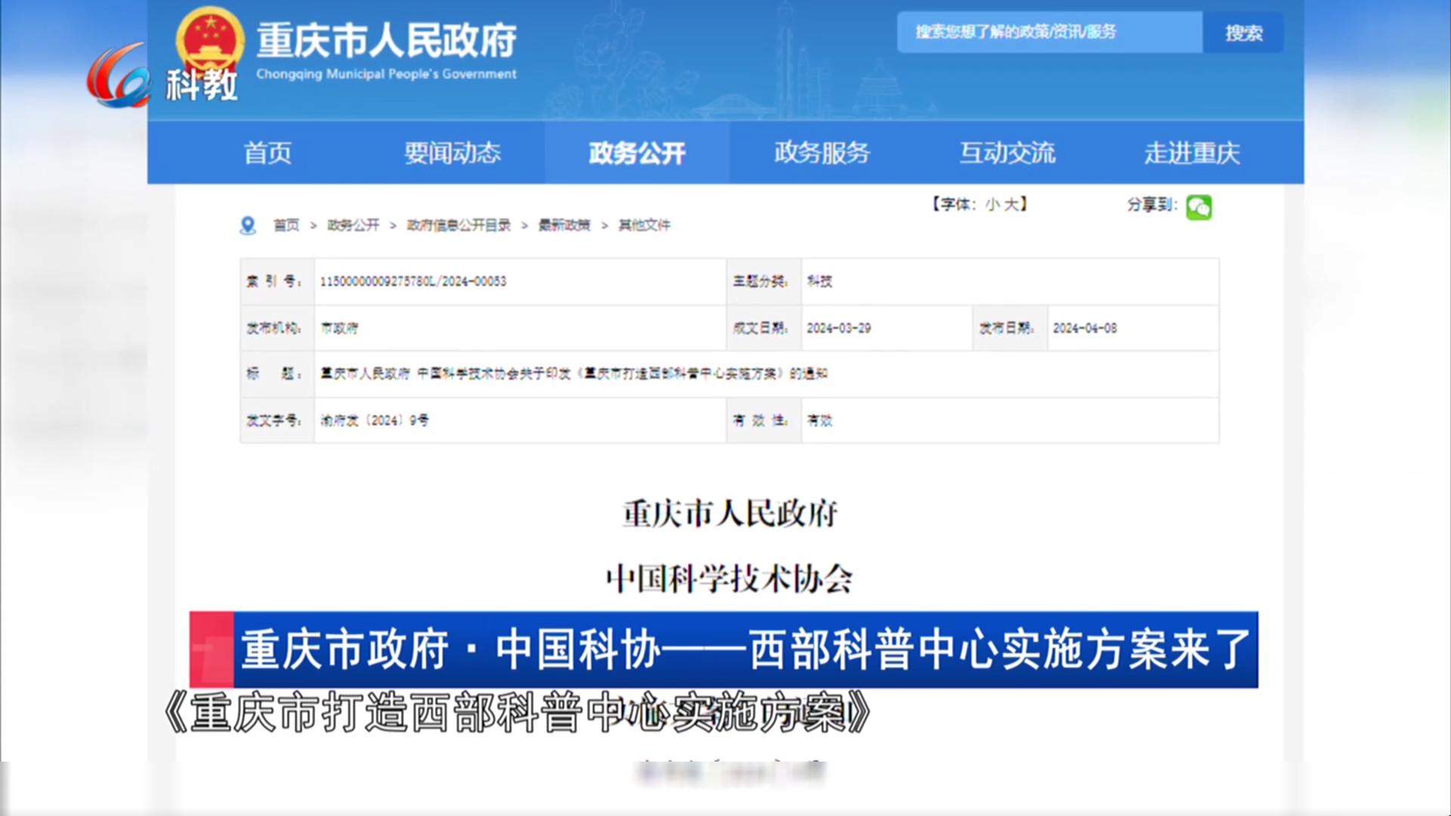The image size is (1451, 816).
Task: Focus the policy search input field
Action: point(1049,32)
